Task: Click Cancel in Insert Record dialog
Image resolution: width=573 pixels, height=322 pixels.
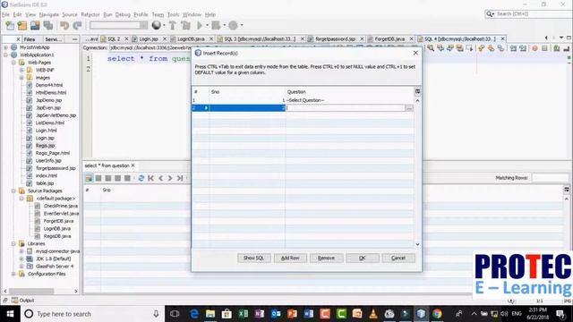Action: [398, 258]
